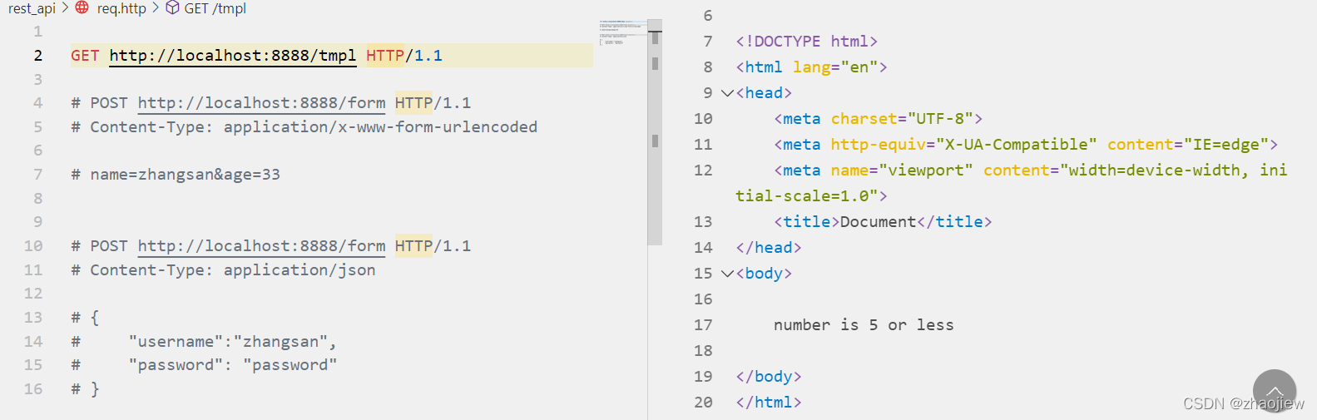
Task: Click the meta charset="UTF-8" line
Action: point(878,119)
